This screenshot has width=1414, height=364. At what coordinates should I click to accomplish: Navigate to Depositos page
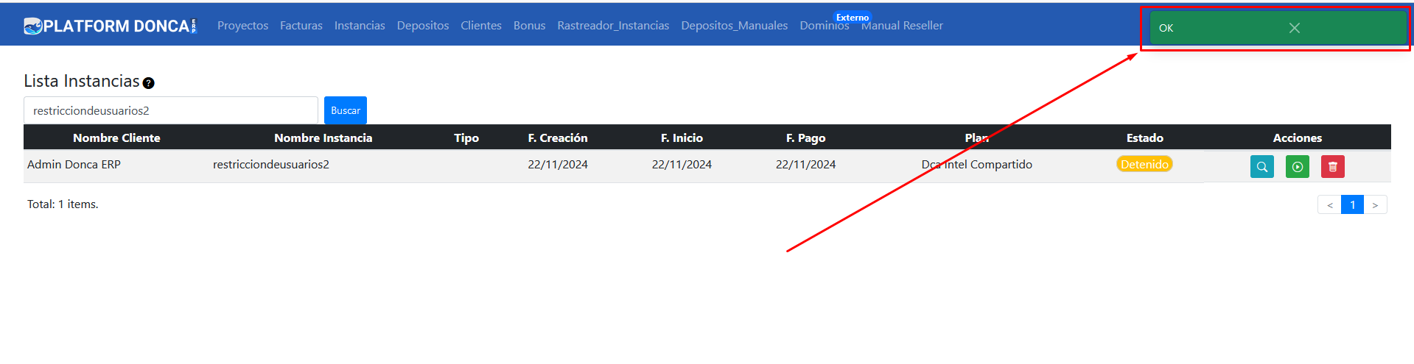coord(423,26)
